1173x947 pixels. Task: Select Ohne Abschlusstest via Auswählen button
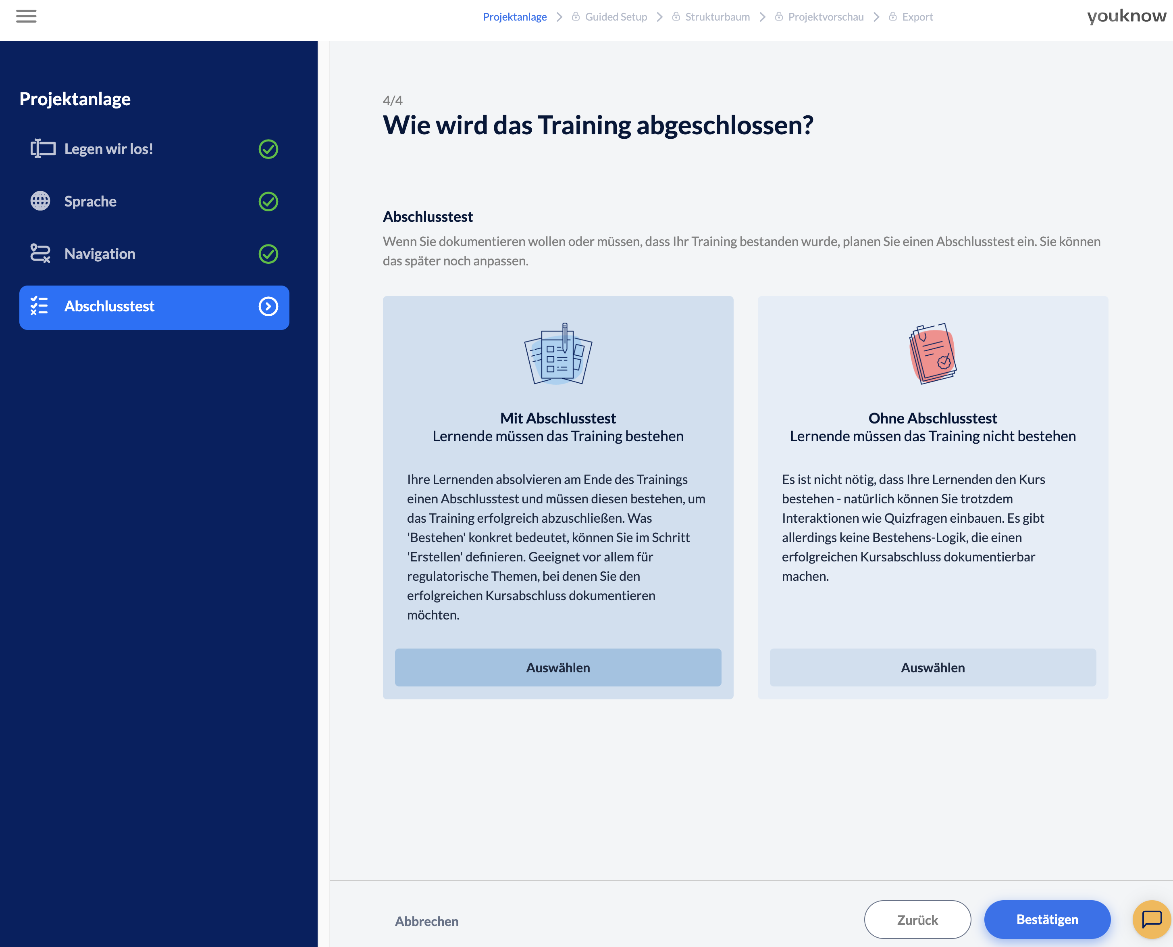click(x=932, y=667)
